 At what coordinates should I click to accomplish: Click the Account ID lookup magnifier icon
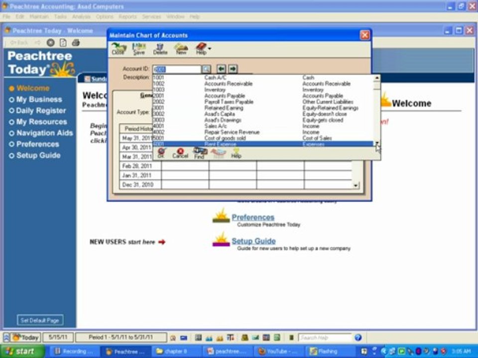pos(206,69)
